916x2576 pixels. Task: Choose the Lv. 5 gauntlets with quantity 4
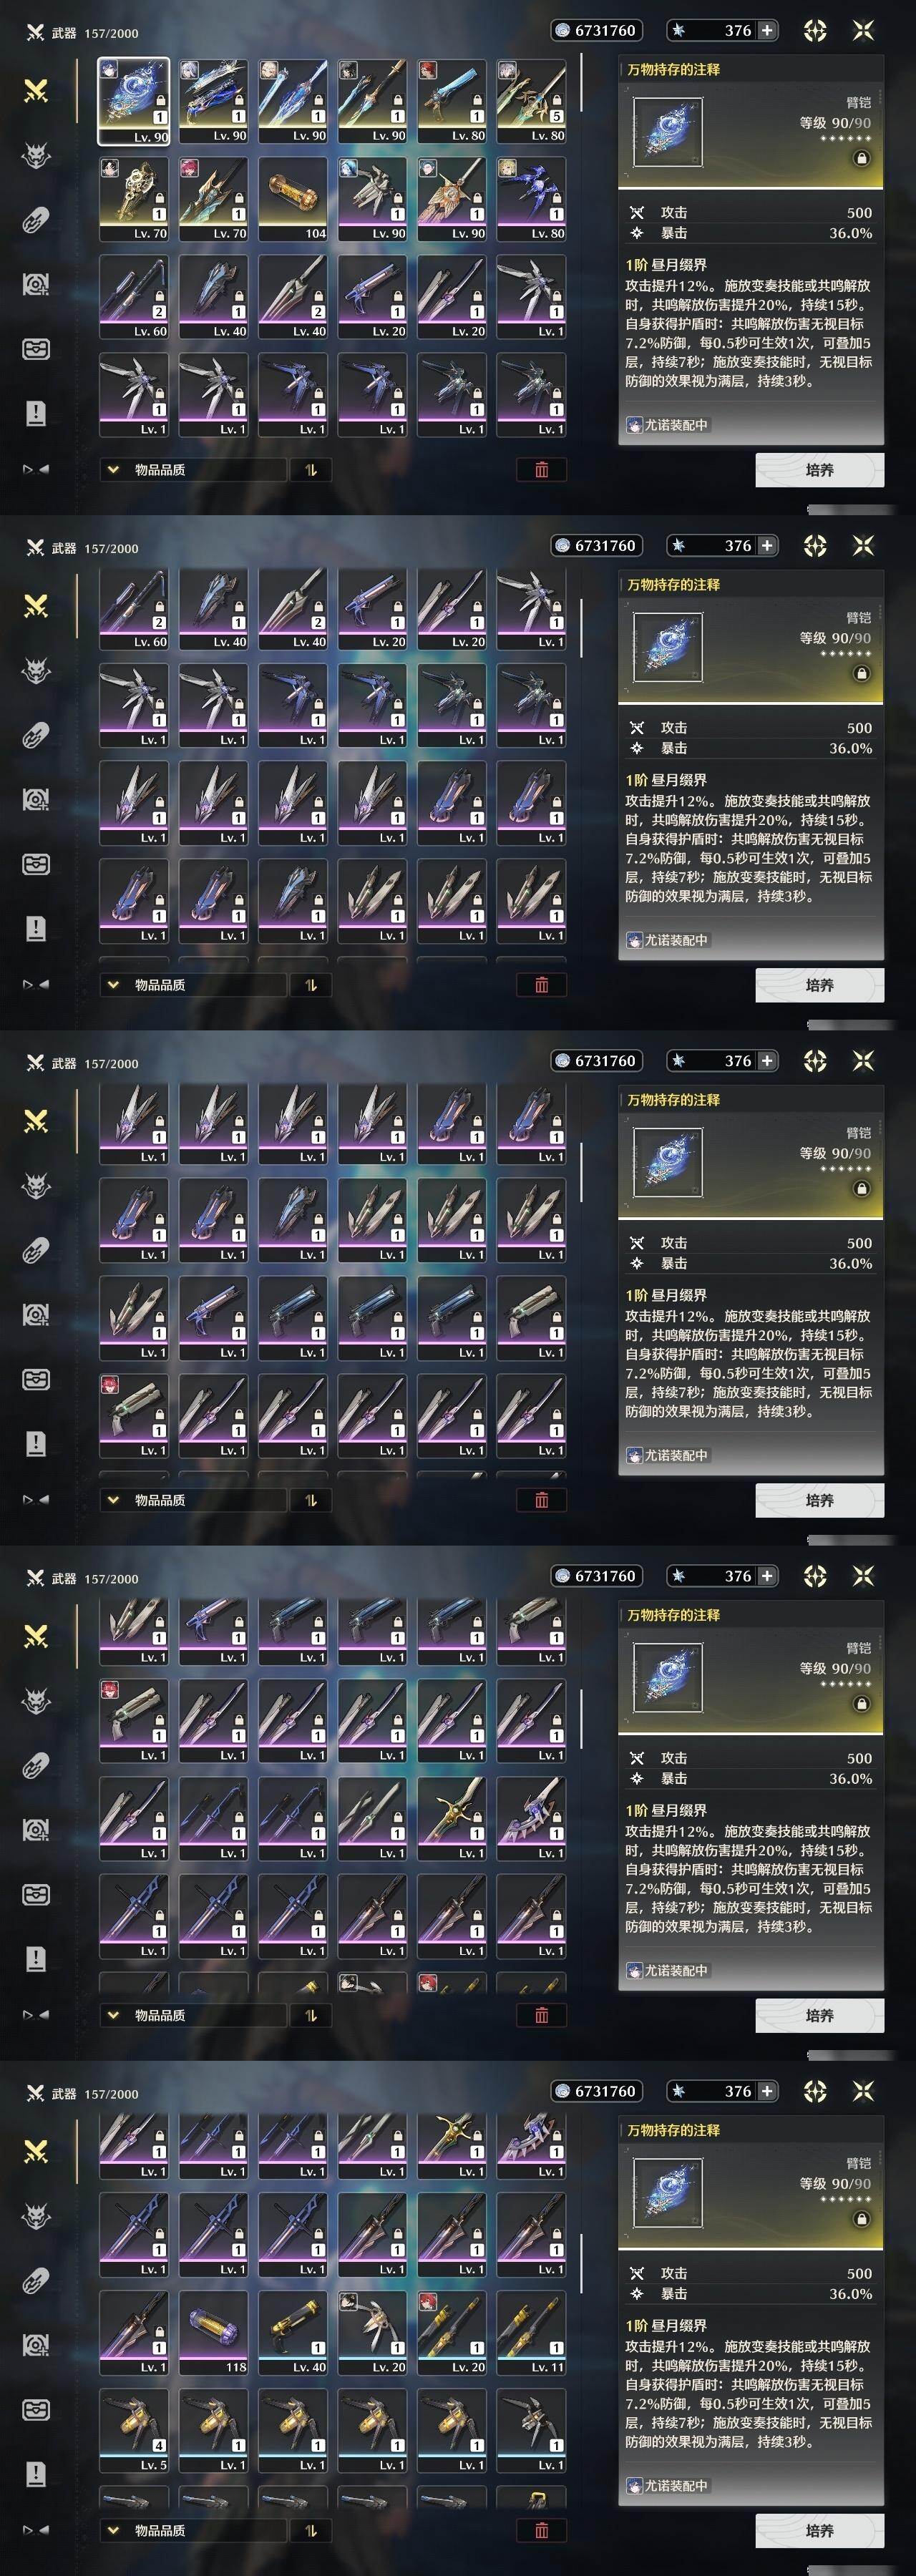tap(134, 2430)
